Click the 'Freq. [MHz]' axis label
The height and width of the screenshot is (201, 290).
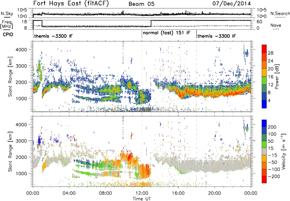point(7,25)
